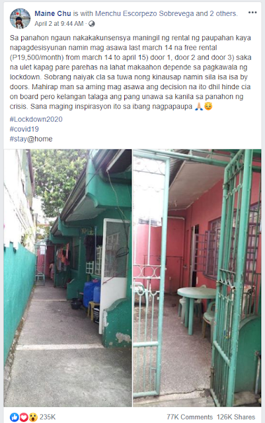This screenshot has height=423, width=265.
Task: Click the praying hands emoji in the post
Action: [199, 106]
